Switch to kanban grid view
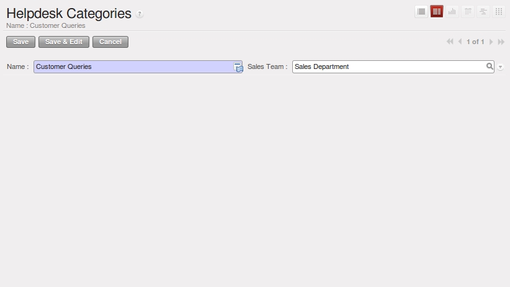510x287 pixels. pyautogui.click(x=499, y=12)
